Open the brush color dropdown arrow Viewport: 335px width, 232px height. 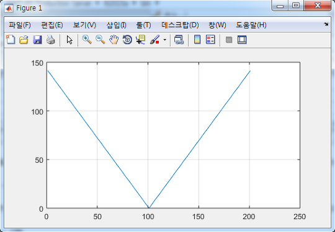click(165, 40)
